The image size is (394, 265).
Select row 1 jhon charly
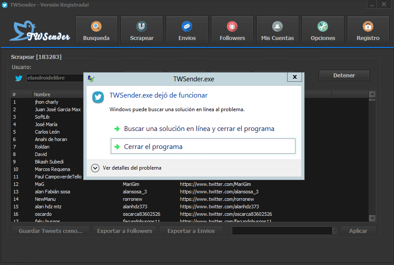pyautogui.click(x=47, y=102)
